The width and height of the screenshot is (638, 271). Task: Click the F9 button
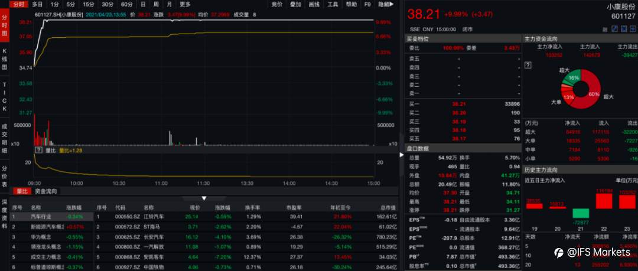click(368, 5)
